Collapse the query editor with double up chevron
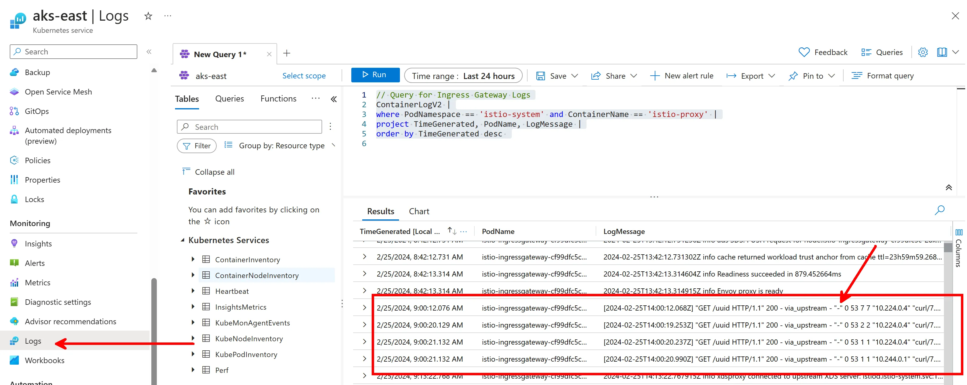 (x=948, y=187)
